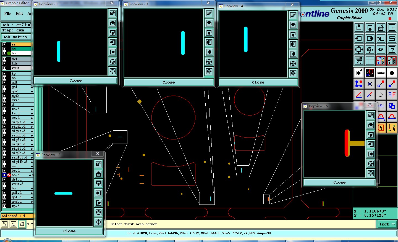Click the first diagonal-arrow icon at bottom left
The image size is (398, 242).
pos(5,224)
